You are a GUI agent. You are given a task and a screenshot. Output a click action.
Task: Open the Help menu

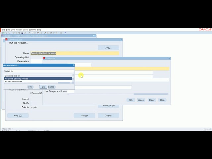(39, 29)
